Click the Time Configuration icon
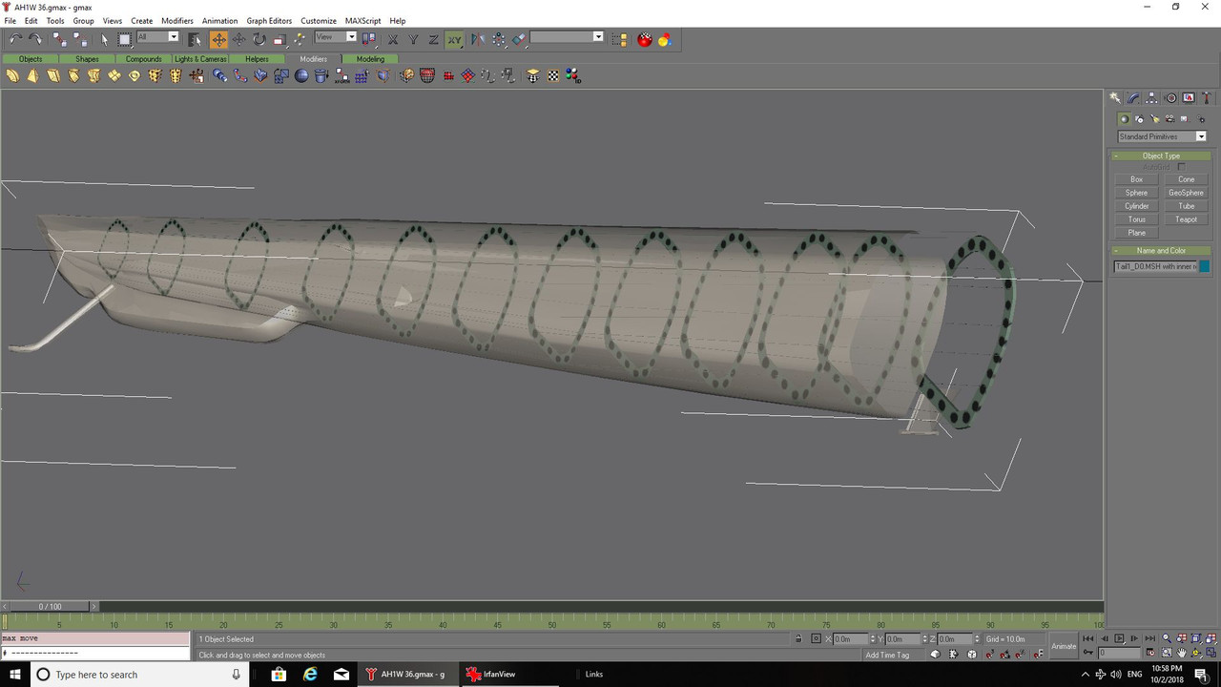 (x=1151, y=654)
